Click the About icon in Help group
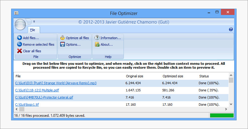 [x=97, y=44]
